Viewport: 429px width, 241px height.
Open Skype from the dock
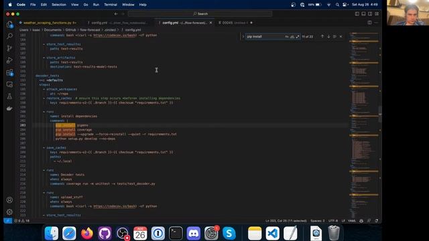tap(229, 234)
